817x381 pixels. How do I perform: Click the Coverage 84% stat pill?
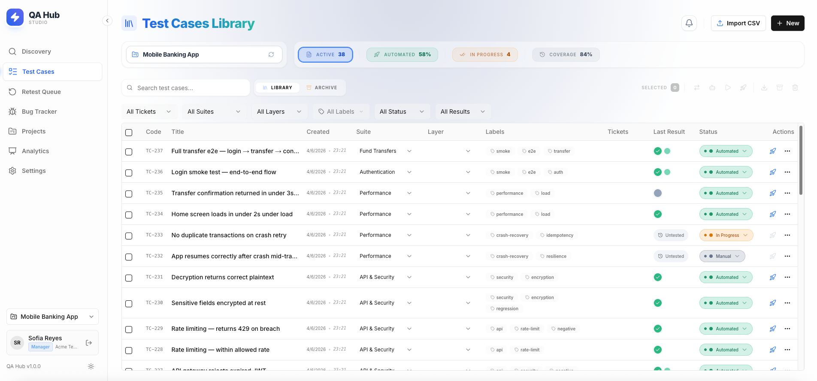pos(566,54)
